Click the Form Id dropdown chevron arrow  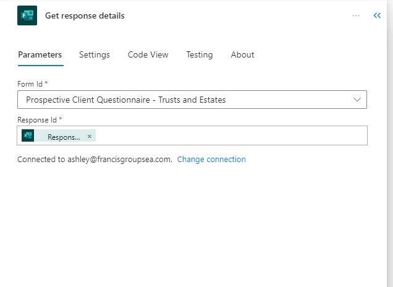click(x=357, y=100)
